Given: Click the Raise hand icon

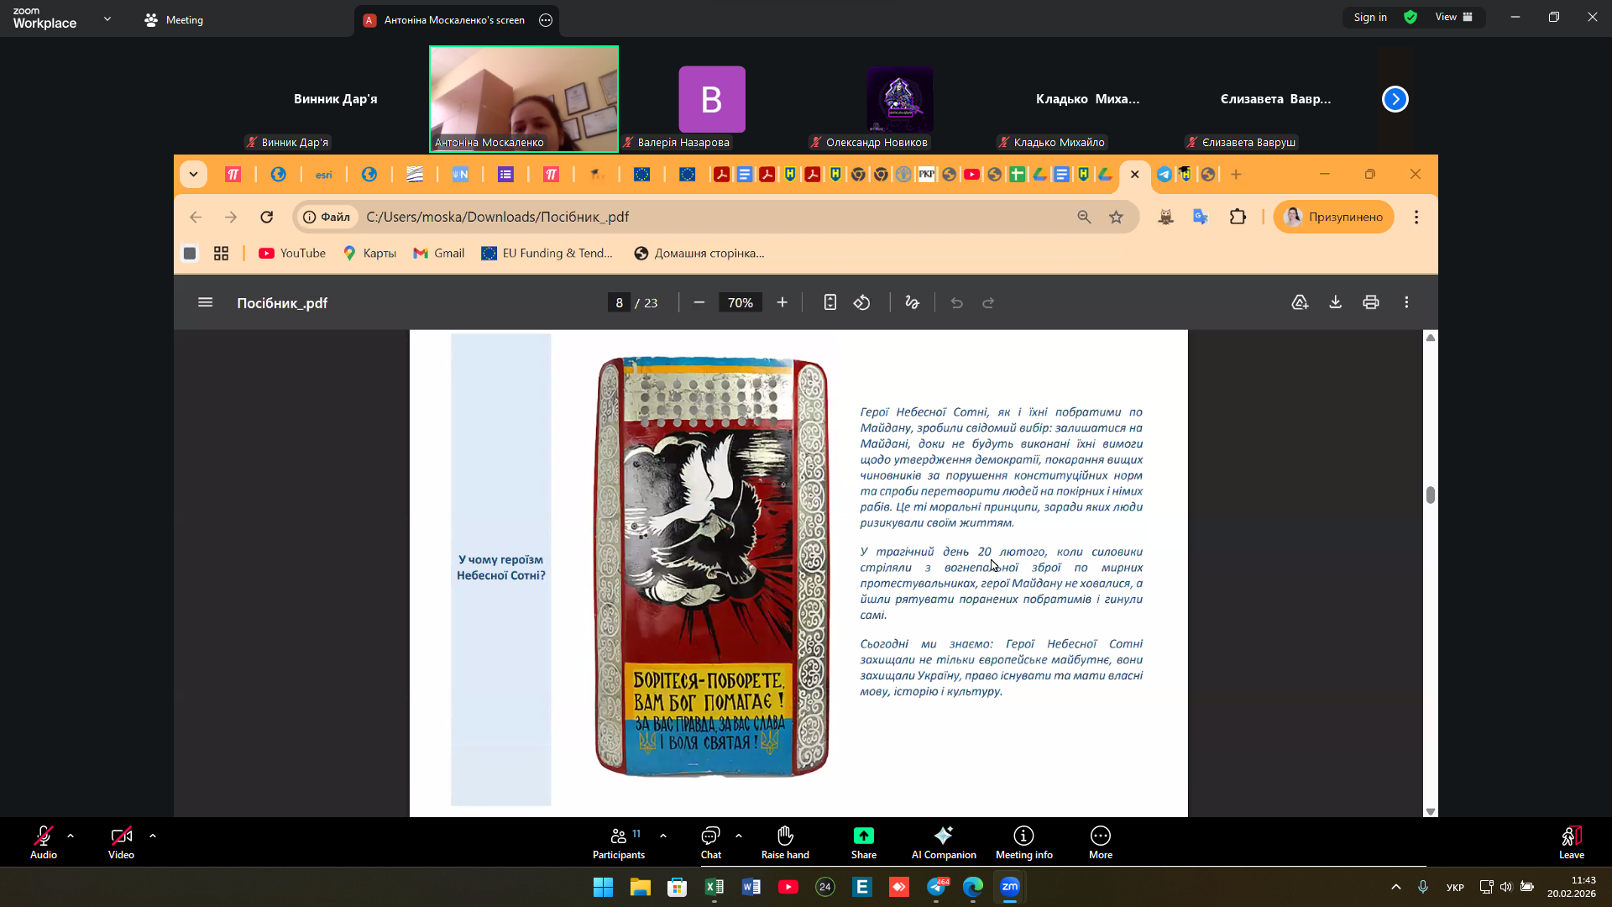Looking at the screenshot, I should (785, 836).
